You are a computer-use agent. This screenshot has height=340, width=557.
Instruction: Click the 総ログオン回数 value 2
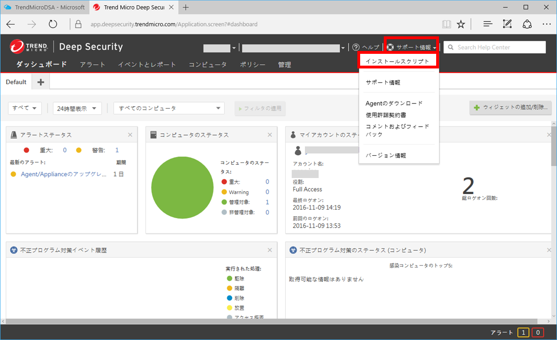pos(468,186)
